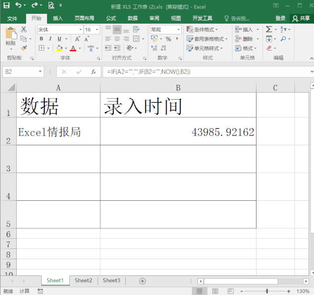This screenshot has width=314, height=295.
Task: Switch to Page Layout view in status bar
Action: (215, 291)
